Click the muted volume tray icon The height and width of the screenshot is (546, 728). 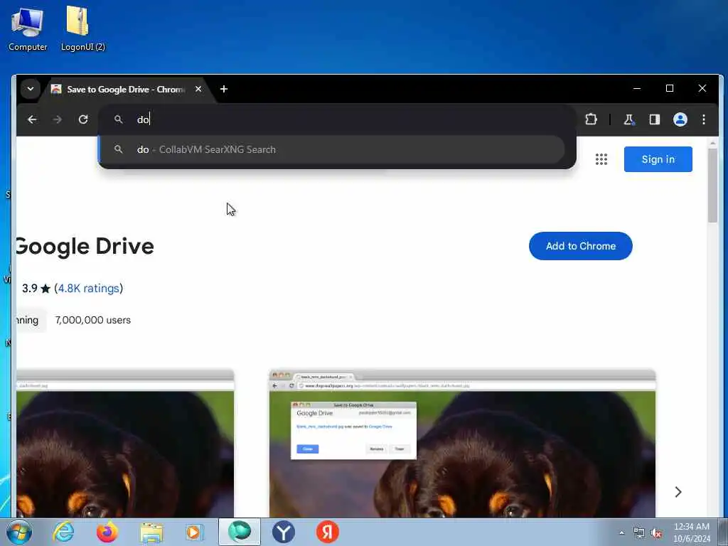coord(656,533)
